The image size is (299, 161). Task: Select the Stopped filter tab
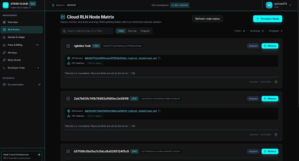(x=145, y=31)
